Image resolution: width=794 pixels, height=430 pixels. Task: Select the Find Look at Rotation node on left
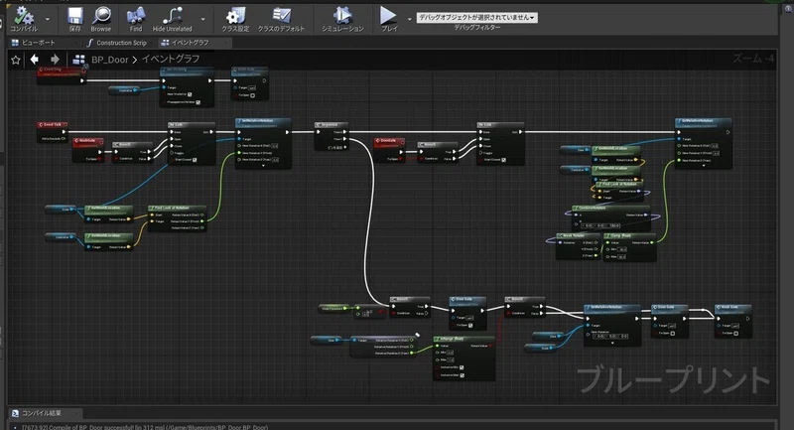point(177,218)
